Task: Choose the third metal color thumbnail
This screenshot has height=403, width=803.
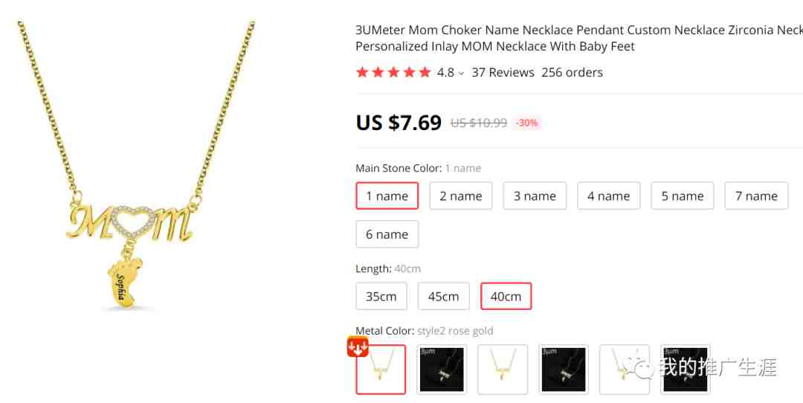Action: click(x=503, y=370)
